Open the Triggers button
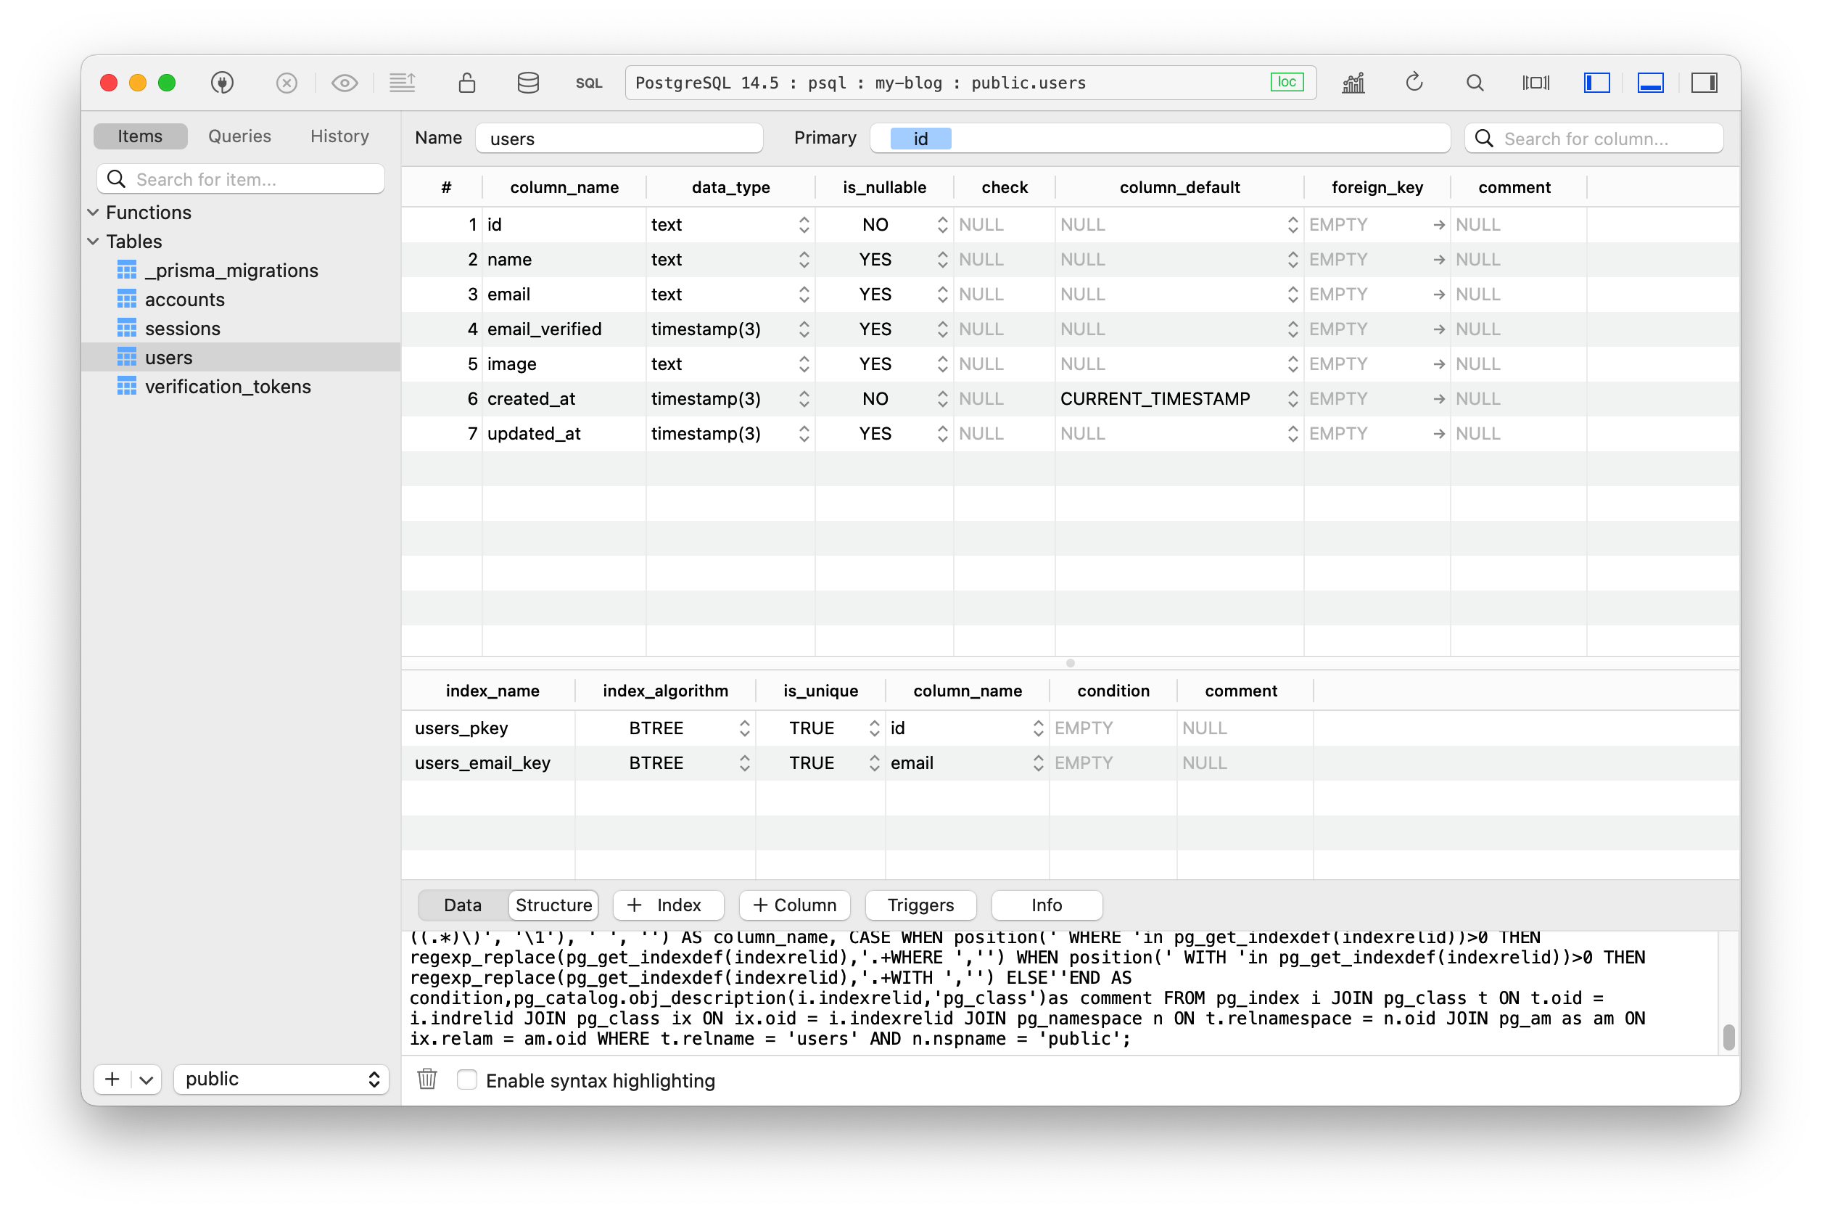Screen dimensions: 1822x1213 (920, 905)
